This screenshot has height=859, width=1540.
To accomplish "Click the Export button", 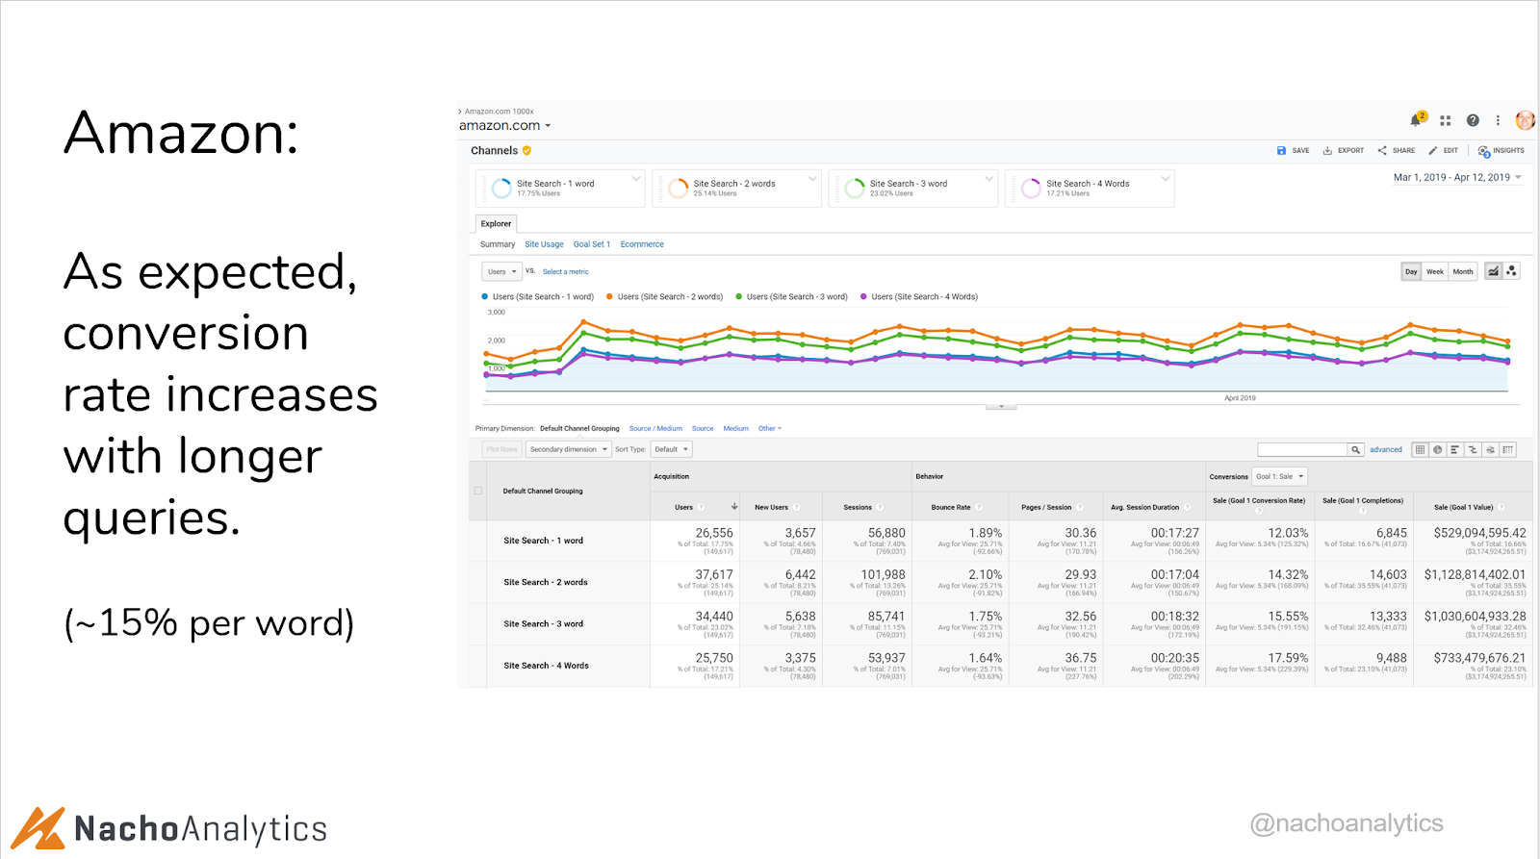I will point(1344,151).
